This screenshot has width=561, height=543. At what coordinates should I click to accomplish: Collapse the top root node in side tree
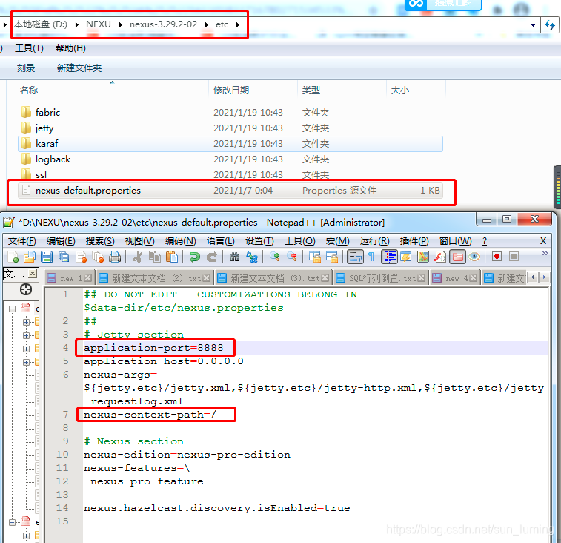pos(12,309)
